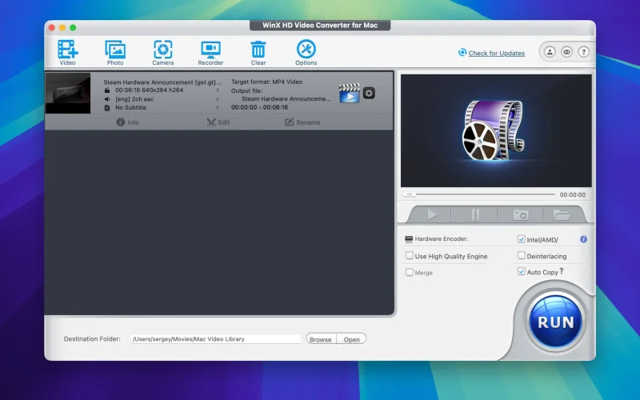
Task: Launch the screen Recorder tool
Action: [x=210, y=52]
